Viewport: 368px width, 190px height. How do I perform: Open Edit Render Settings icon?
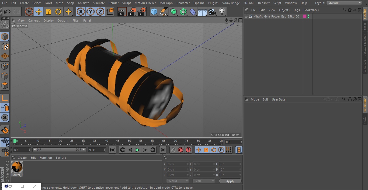click(142, 12)
